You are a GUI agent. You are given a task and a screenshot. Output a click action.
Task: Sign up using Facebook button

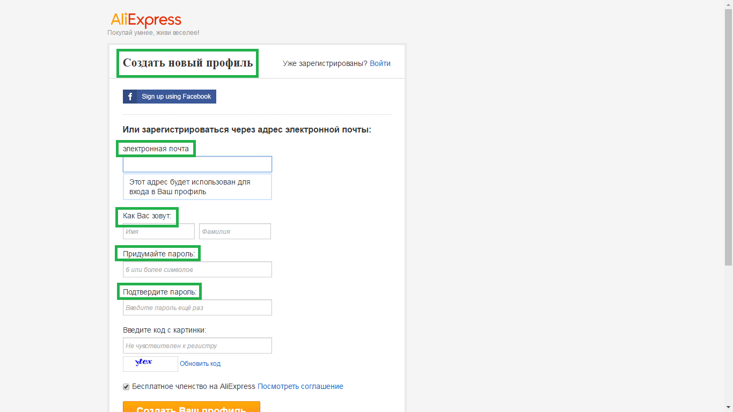[x=170, y=97]
